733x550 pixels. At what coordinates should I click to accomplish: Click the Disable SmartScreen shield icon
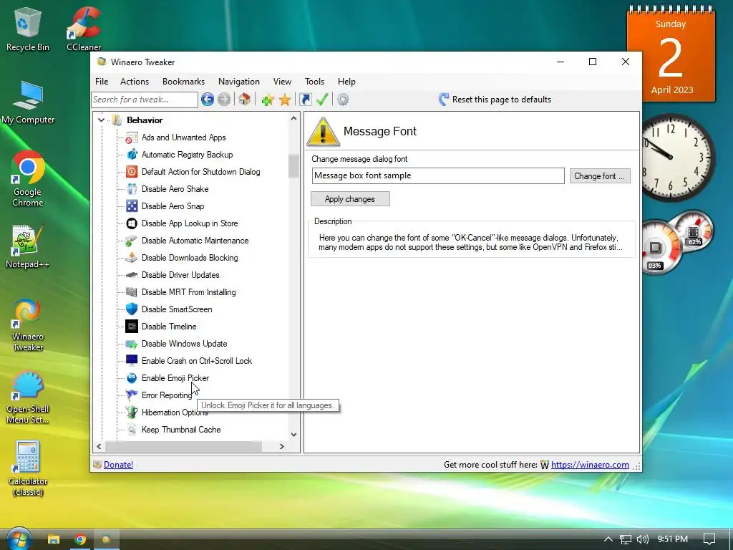pos(132,309)
